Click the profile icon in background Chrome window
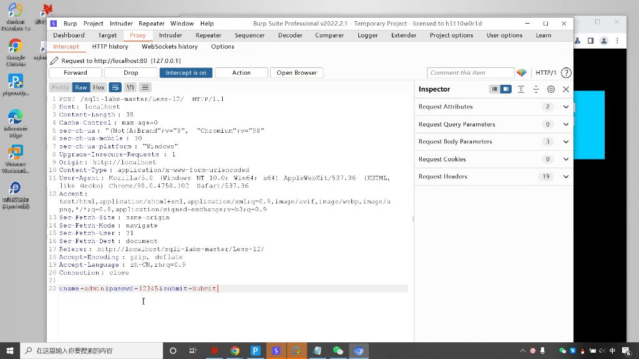Screen dimensions: 639x359 pos(604,41)
